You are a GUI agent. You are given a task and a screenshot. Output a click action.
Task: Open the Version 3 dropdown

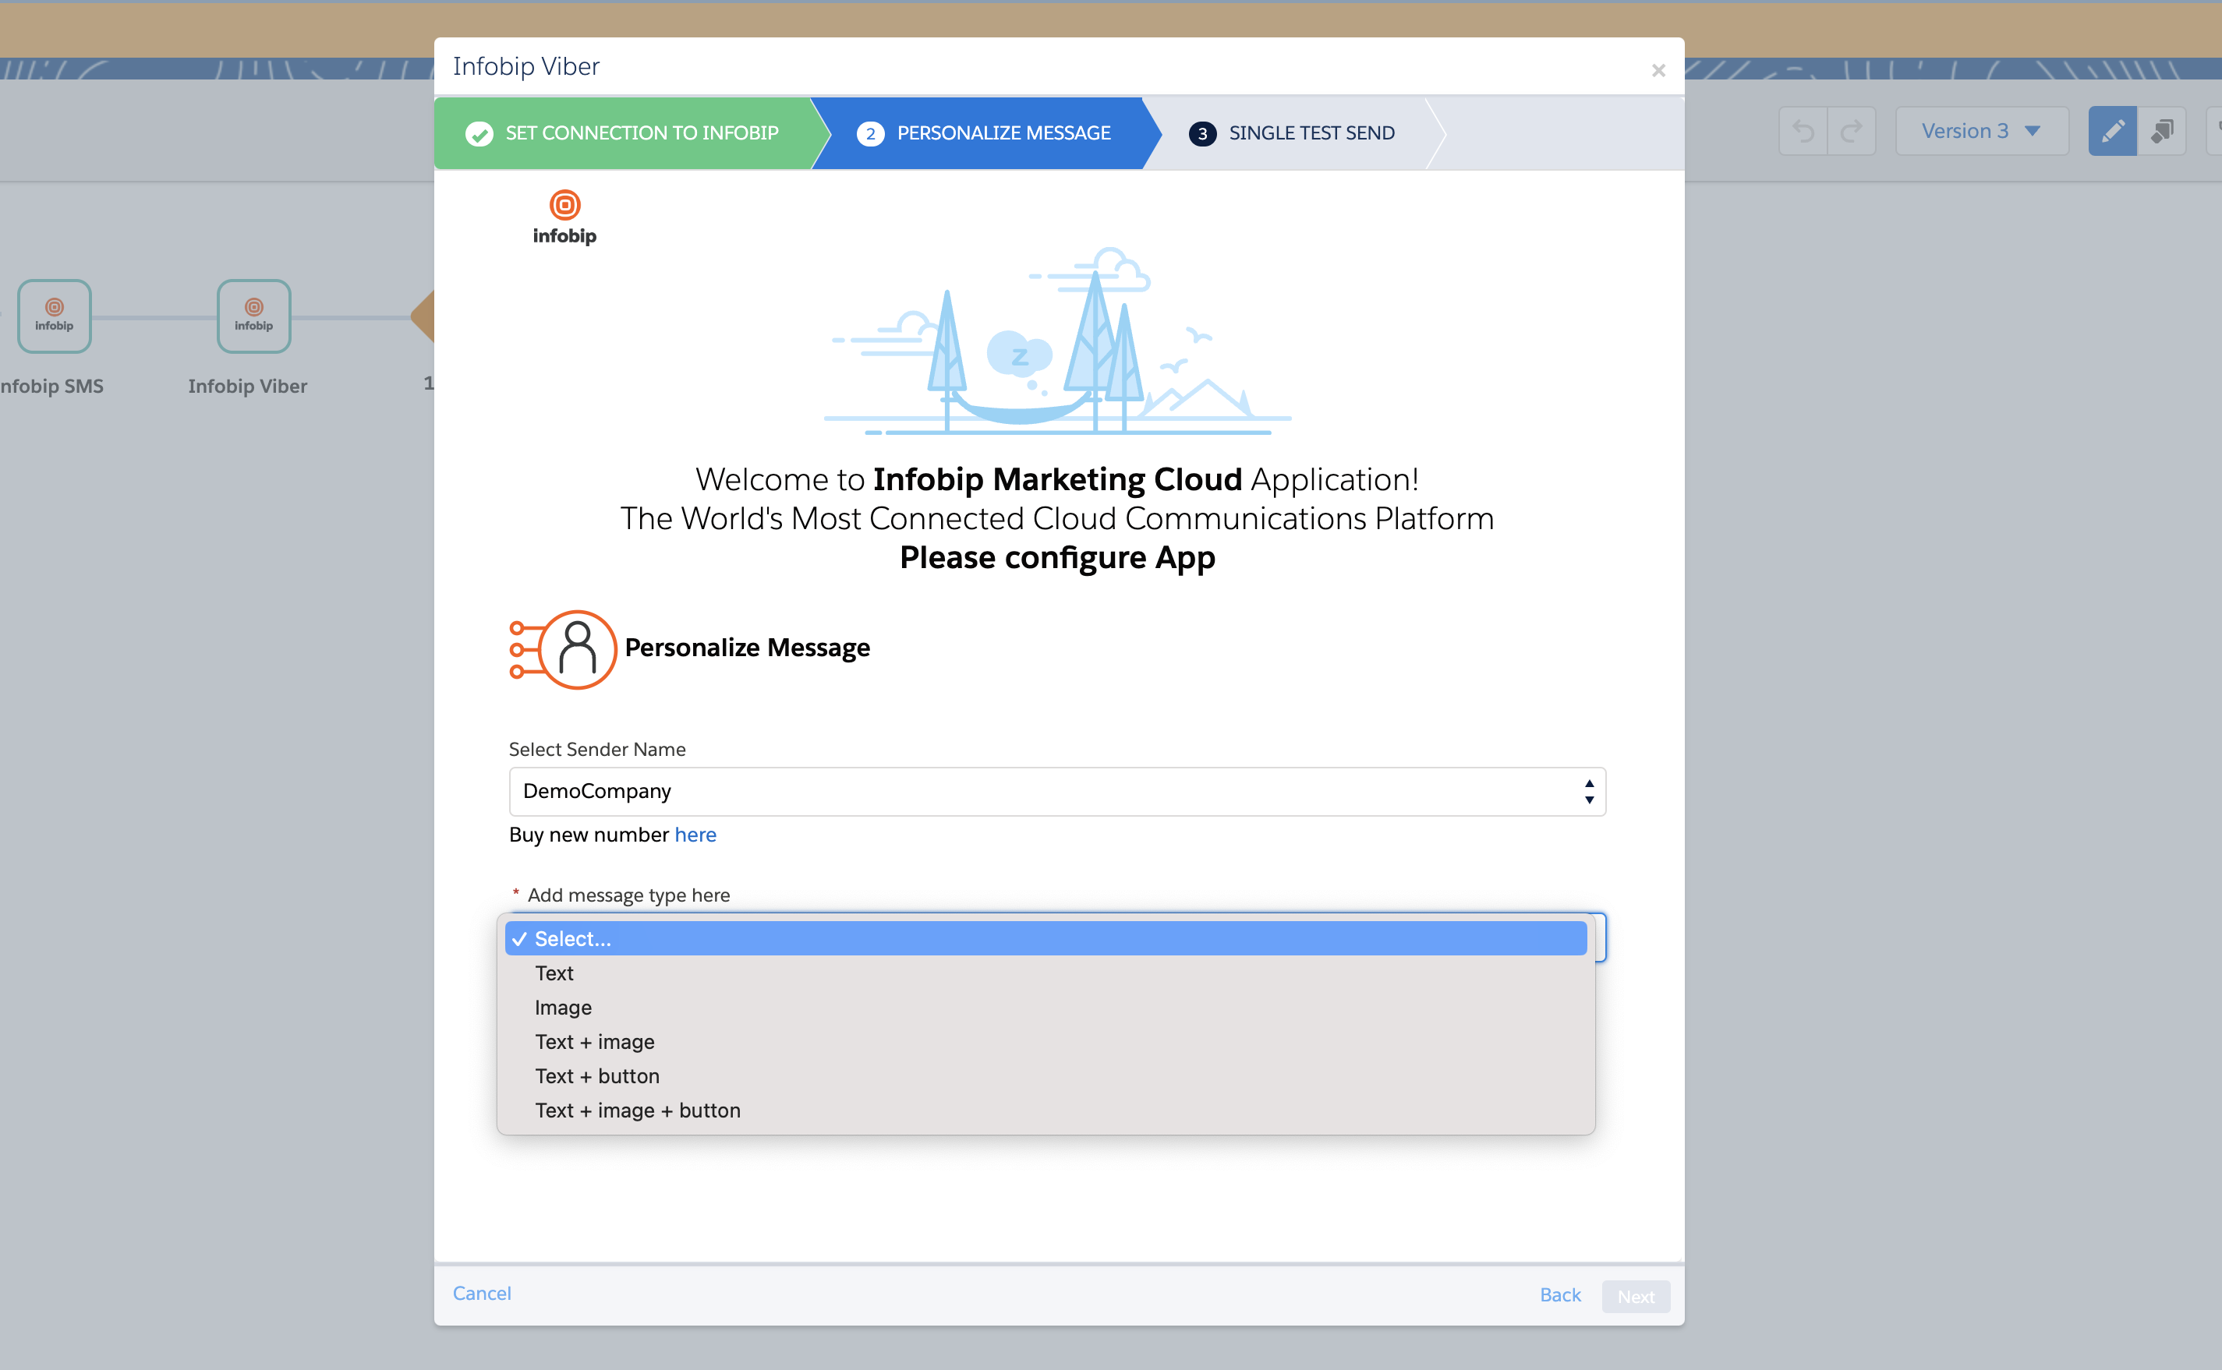(1981, 129)
